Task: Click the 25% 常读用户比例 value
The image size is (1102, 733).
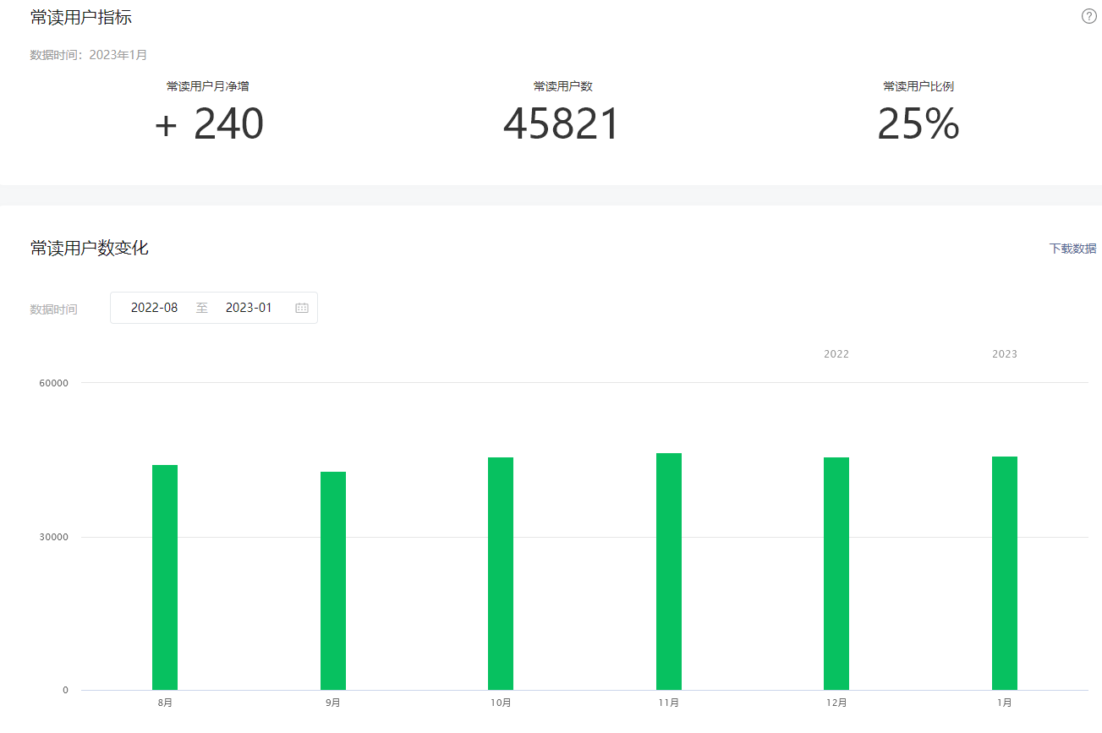Action: click(x=918, y=124)
